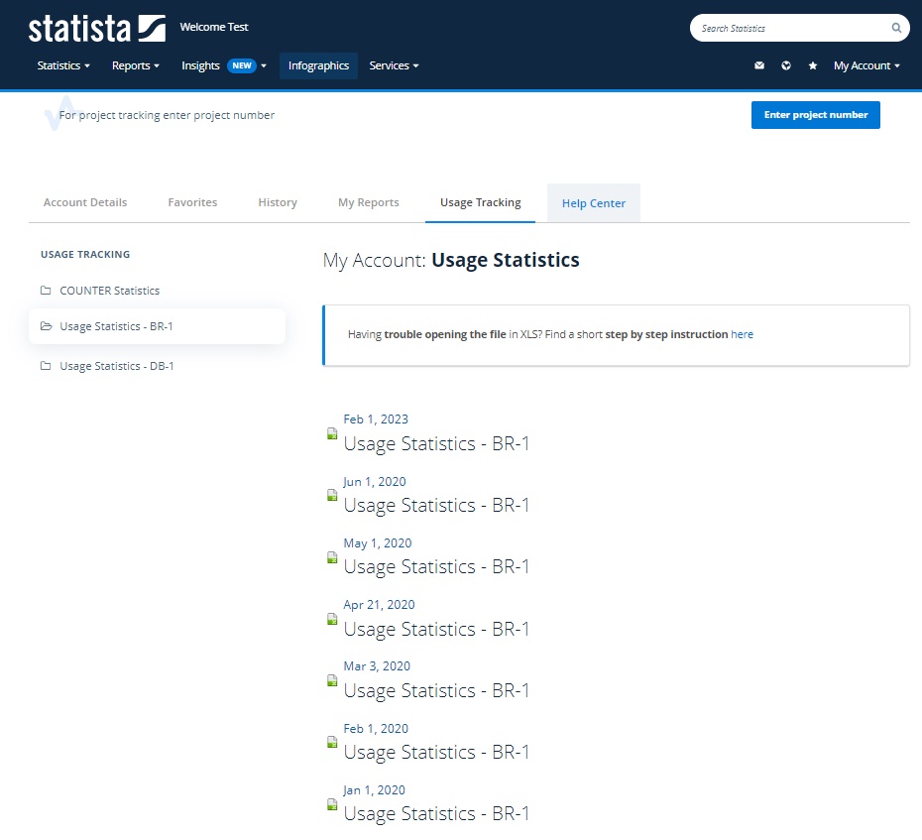
Task: Expand the Statistics dropdown menu
Action: pyautogui.click(x=63, y=65)
